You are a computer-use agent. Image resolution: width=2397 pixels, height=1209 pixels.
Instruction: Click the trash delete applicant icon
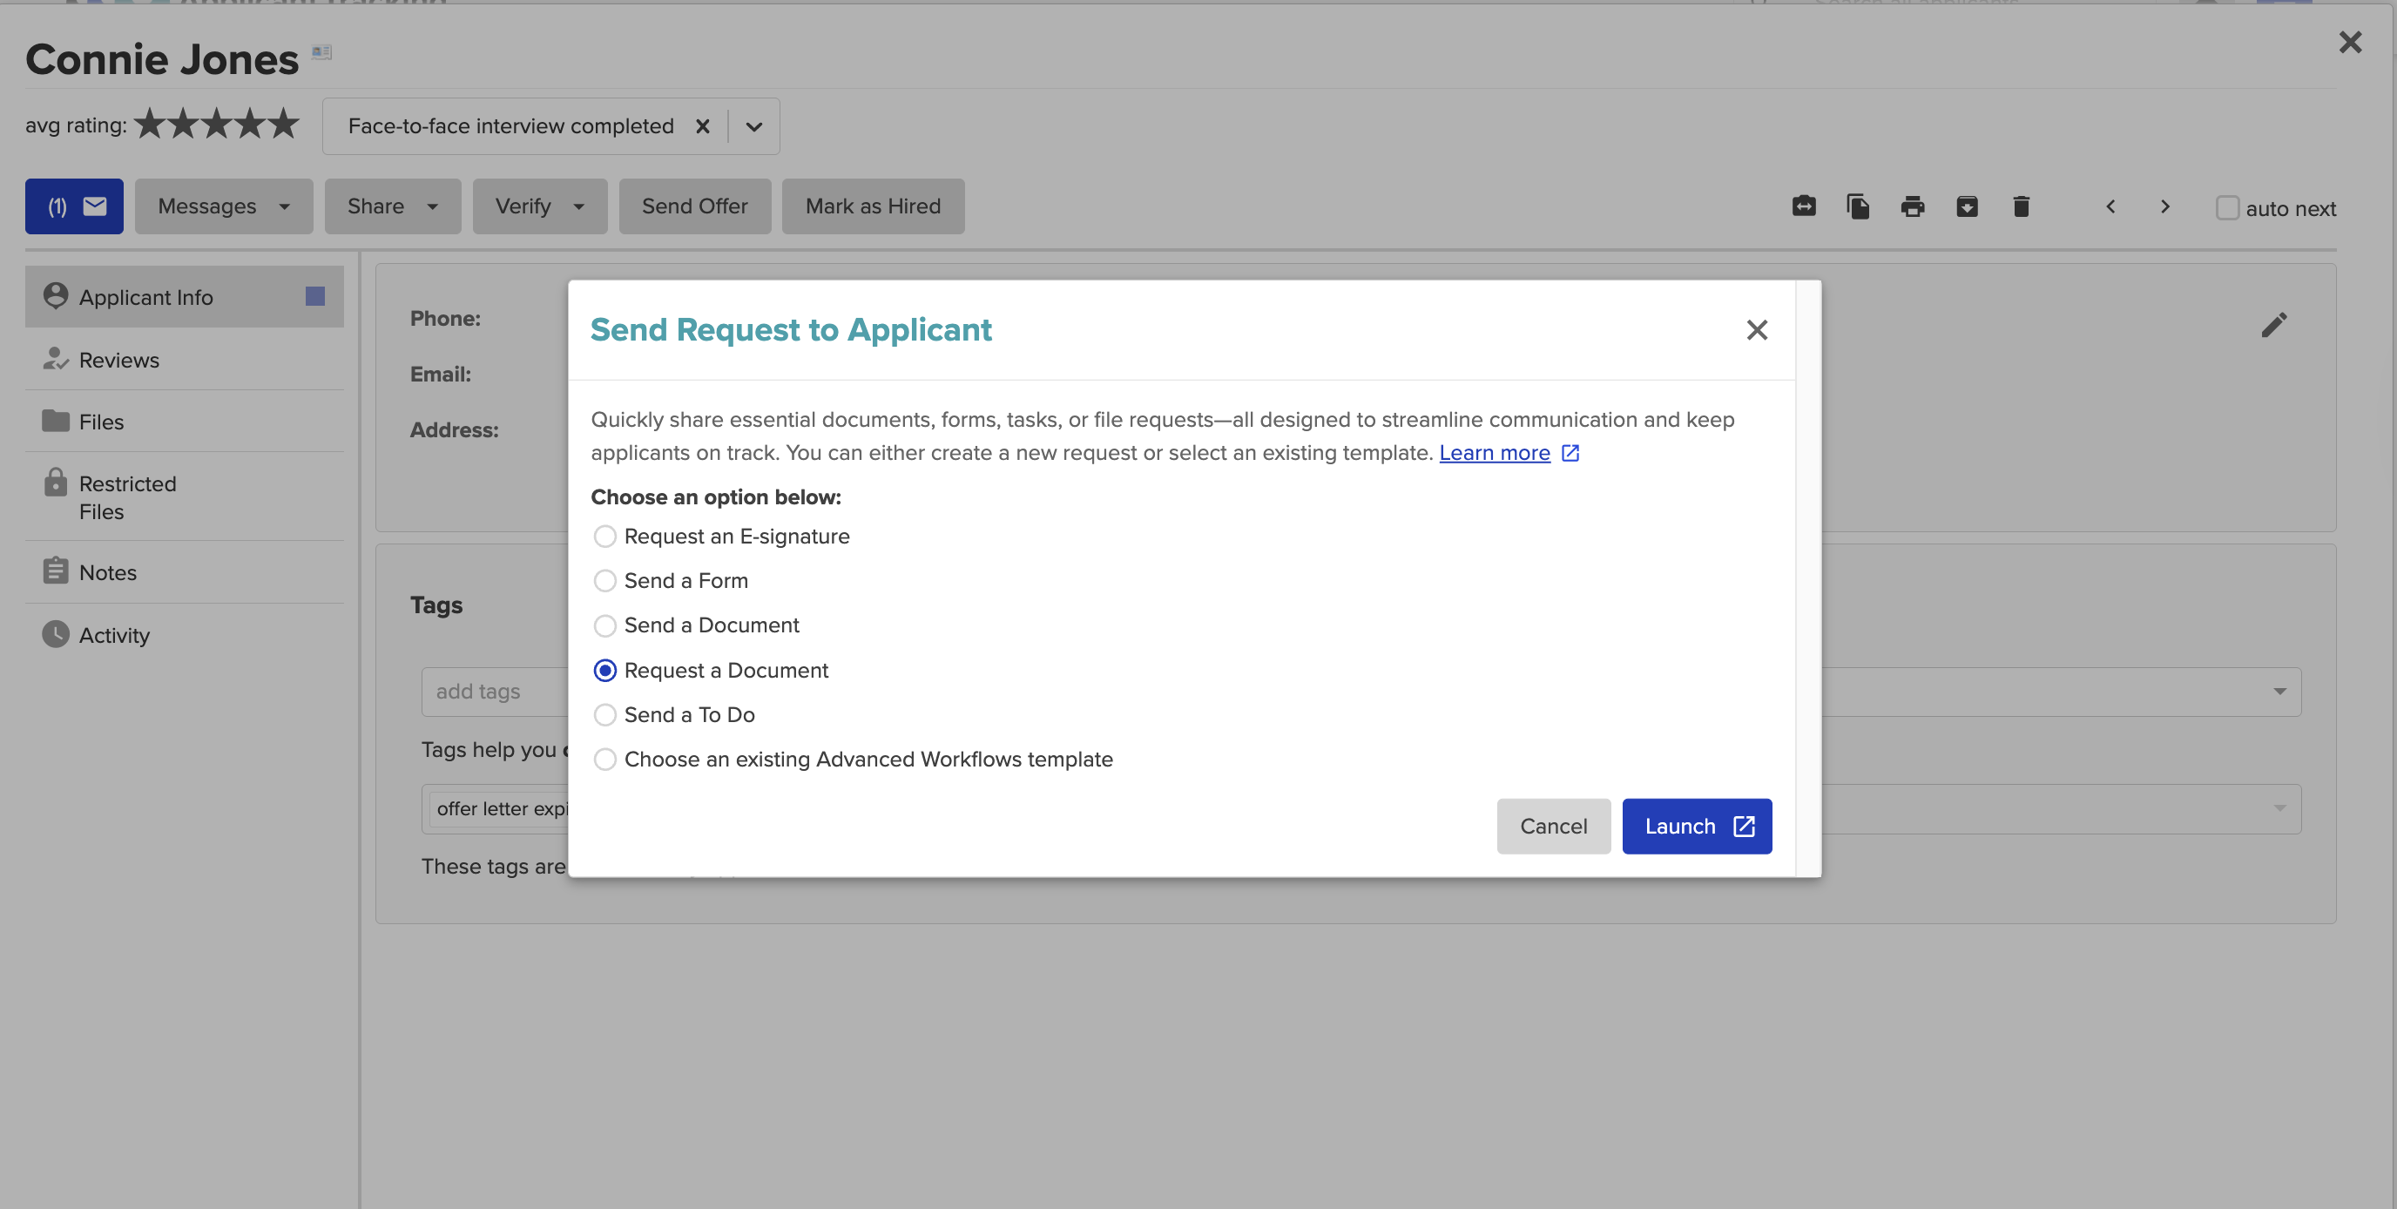pos(2020,206)
